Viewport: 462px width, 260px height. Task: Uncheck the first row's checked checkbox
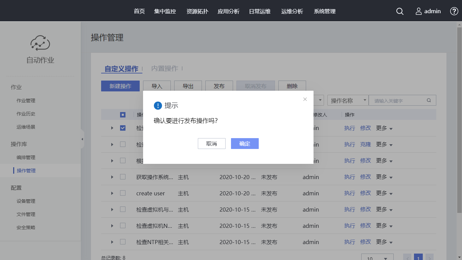point(123,128)
